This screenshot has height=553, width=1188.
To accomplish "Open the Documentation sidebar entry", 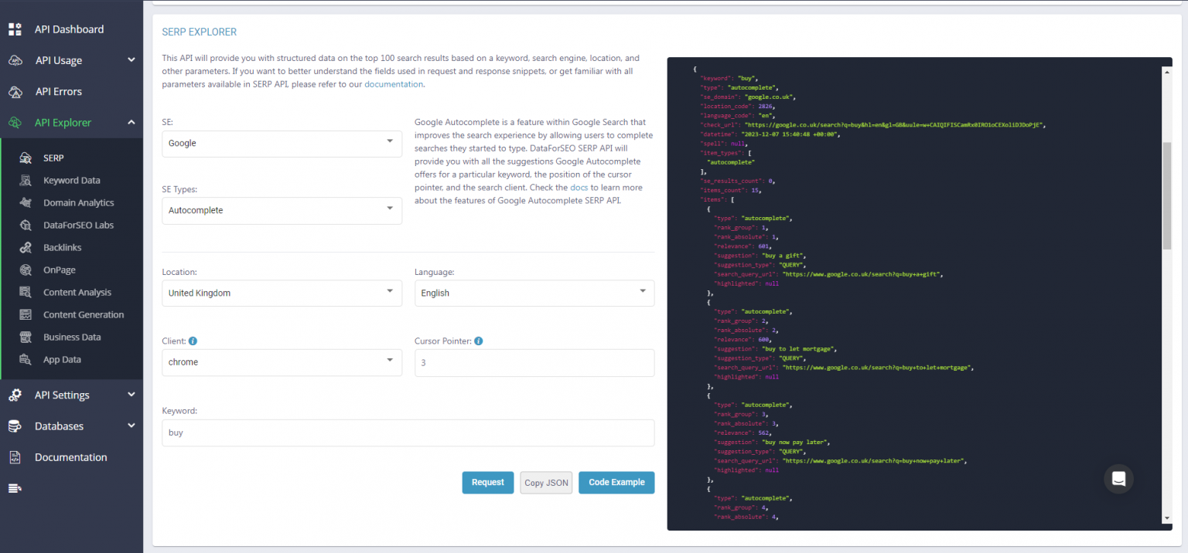I will coord(70,456).
